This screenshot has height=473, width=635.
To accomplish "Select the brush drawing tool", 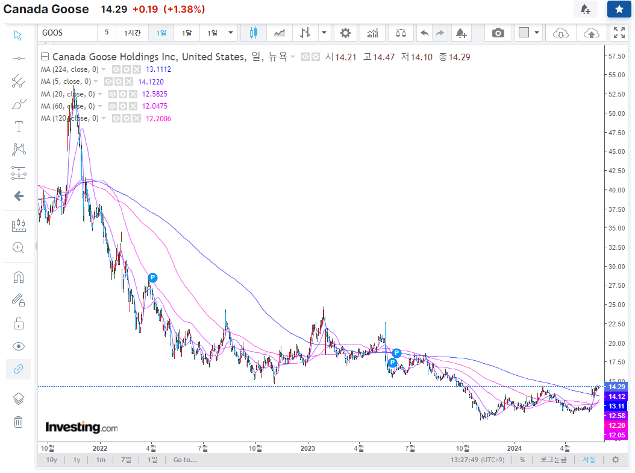I will coord(19,104).
